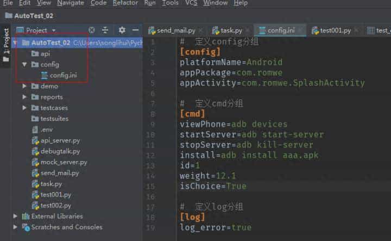Hide the Project panel with minus icon

(x=135, y=30)
